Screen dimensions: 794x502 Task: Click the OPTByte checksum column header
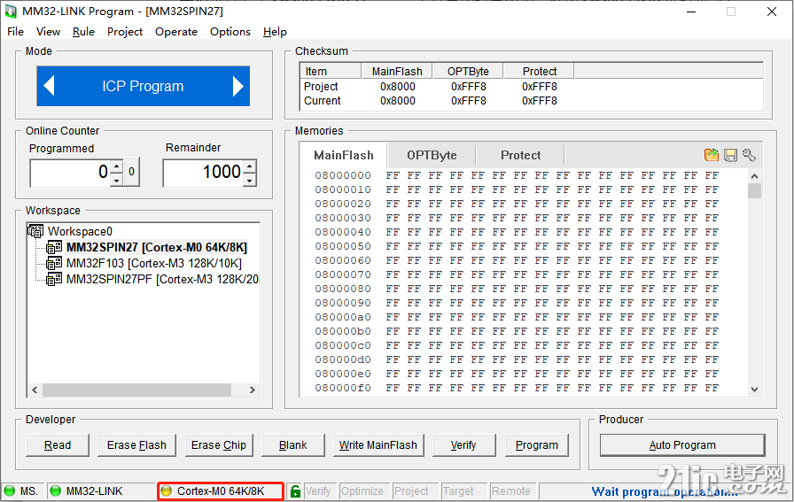pyautogui.click(x=468, y=72)
